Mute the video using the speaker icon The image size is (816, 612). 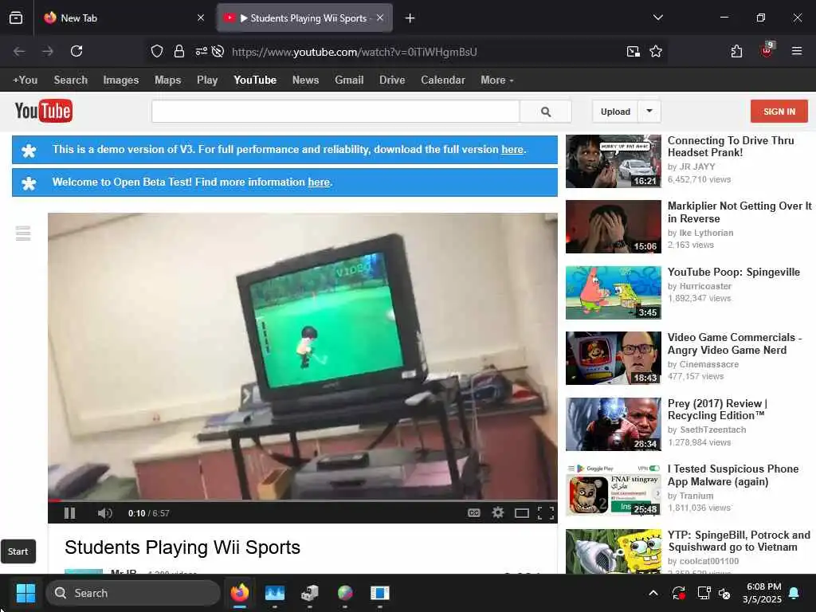pos(104,513)
